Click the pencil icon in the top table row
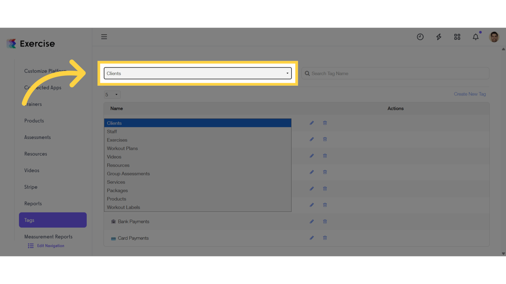The height and width of the screenshot is (284, 506). [x=312, y=123]
